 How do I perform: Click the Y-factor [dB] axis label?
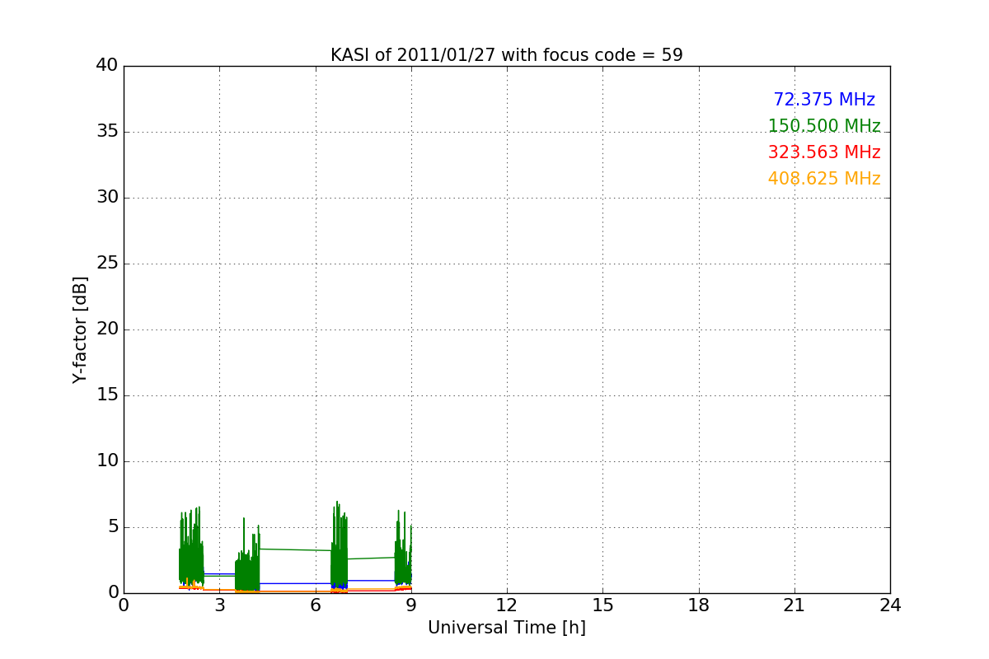point(80,329)
